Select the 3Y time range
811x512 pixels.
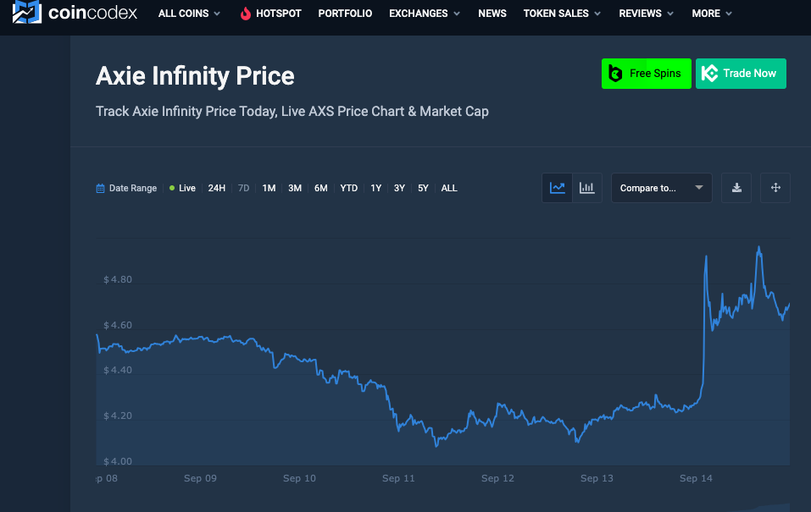(399, 188)
